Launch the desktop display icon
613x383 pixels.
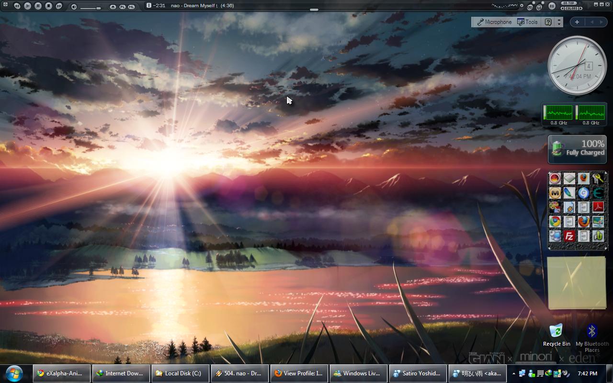(x=598, y=222)
